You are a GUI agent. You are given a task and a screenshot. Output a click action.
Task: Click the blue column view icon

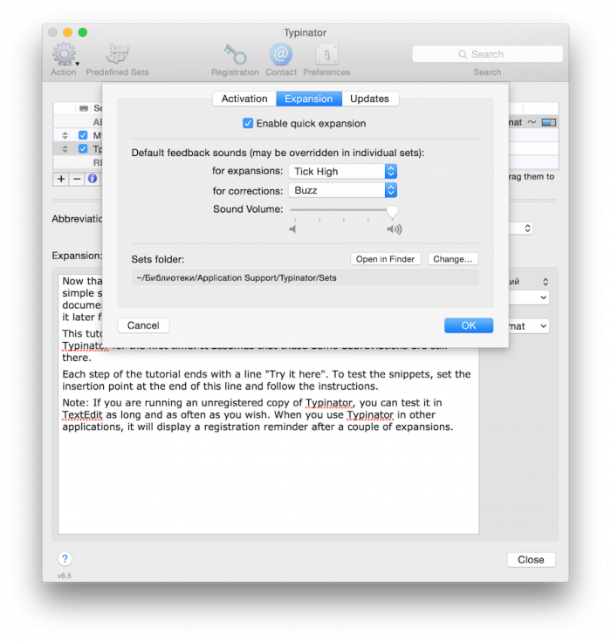(x=549, y=122)
